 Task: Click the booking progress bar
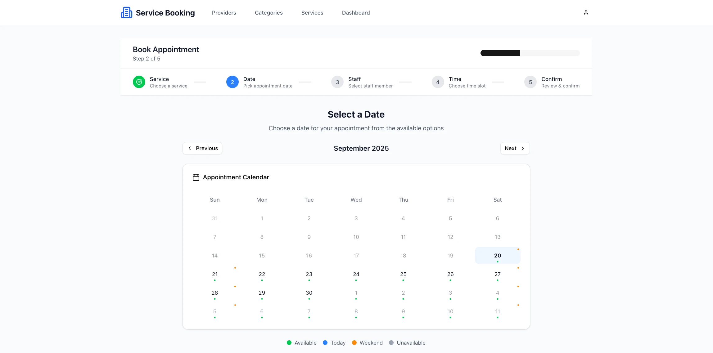[x=530, y=53]
